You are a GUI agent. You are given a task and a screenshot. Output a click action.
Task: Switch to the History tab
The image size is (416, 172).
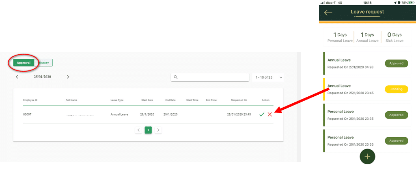point(44,63)
